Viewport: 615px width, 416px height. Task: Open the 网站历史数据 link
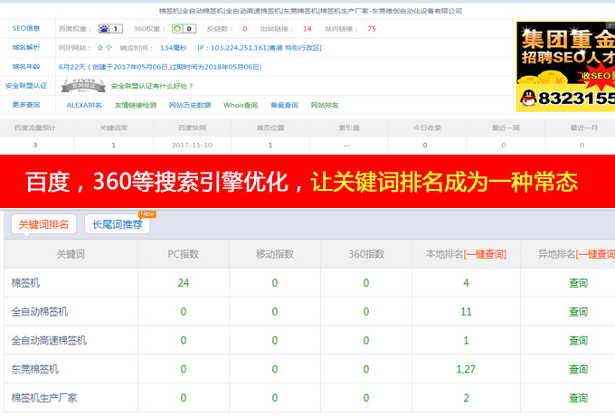(x=190, y=105)
